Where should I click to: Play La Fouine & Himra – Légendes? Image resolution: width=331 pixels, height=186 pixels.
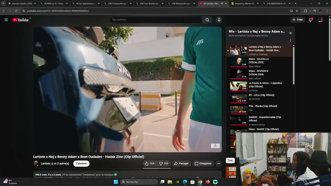click(x=259, y=87)
